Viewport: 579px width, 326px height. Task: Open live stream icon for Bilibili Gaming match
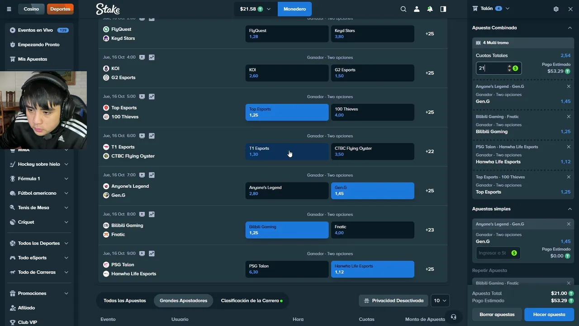pos(142,214)
